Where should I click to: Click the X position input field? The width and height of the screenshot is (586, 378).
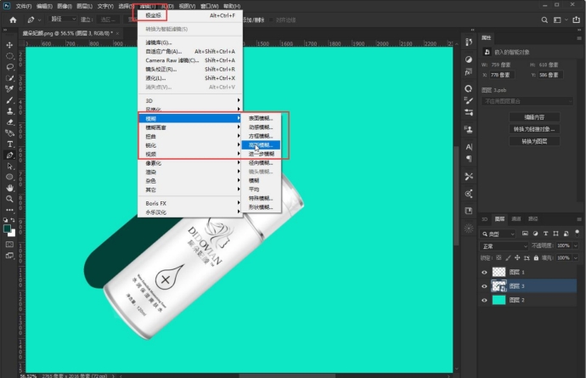(502, 75)
